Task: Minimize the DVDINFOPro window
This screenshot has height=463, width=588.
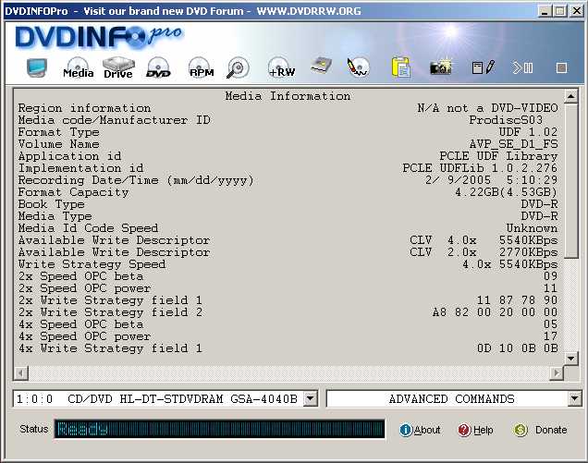Action: 545,11
